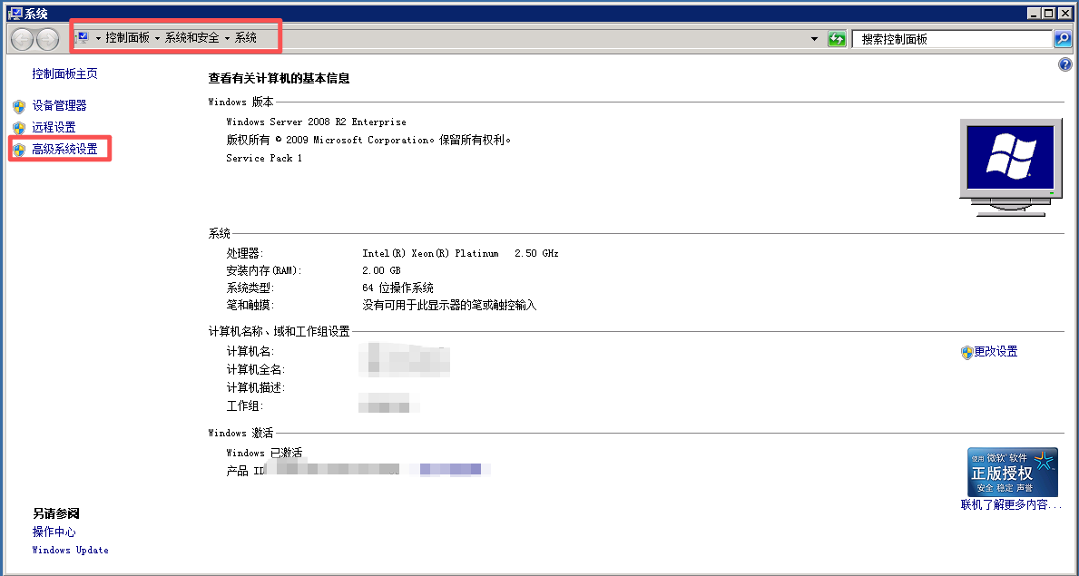The width and height of the screenshot is (1079, 576).
Task: Click shield icon next to 远程设置
Action: (19, 128)
